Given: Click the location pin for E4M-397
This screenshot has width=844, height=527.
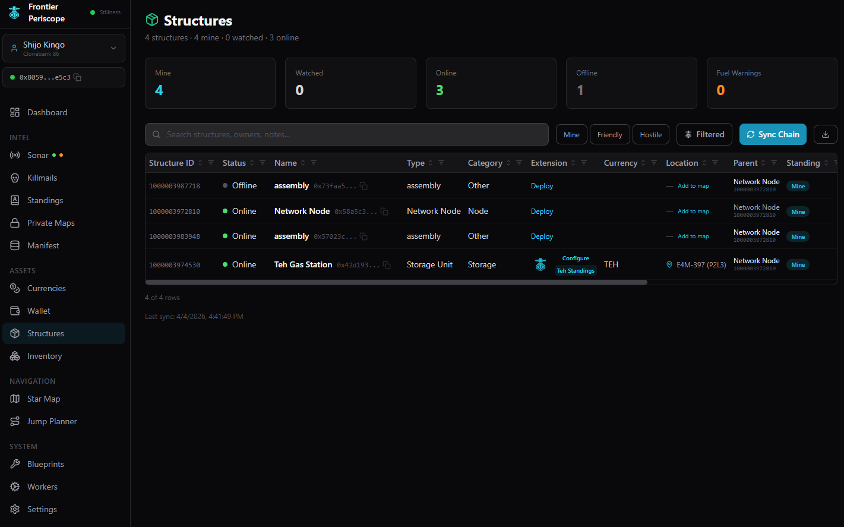Looking at the screenshot, I should click(x=669, y=264).
